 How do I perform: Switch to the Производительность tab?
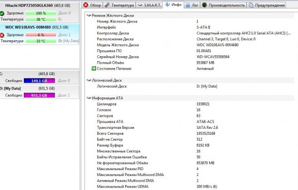223,5
